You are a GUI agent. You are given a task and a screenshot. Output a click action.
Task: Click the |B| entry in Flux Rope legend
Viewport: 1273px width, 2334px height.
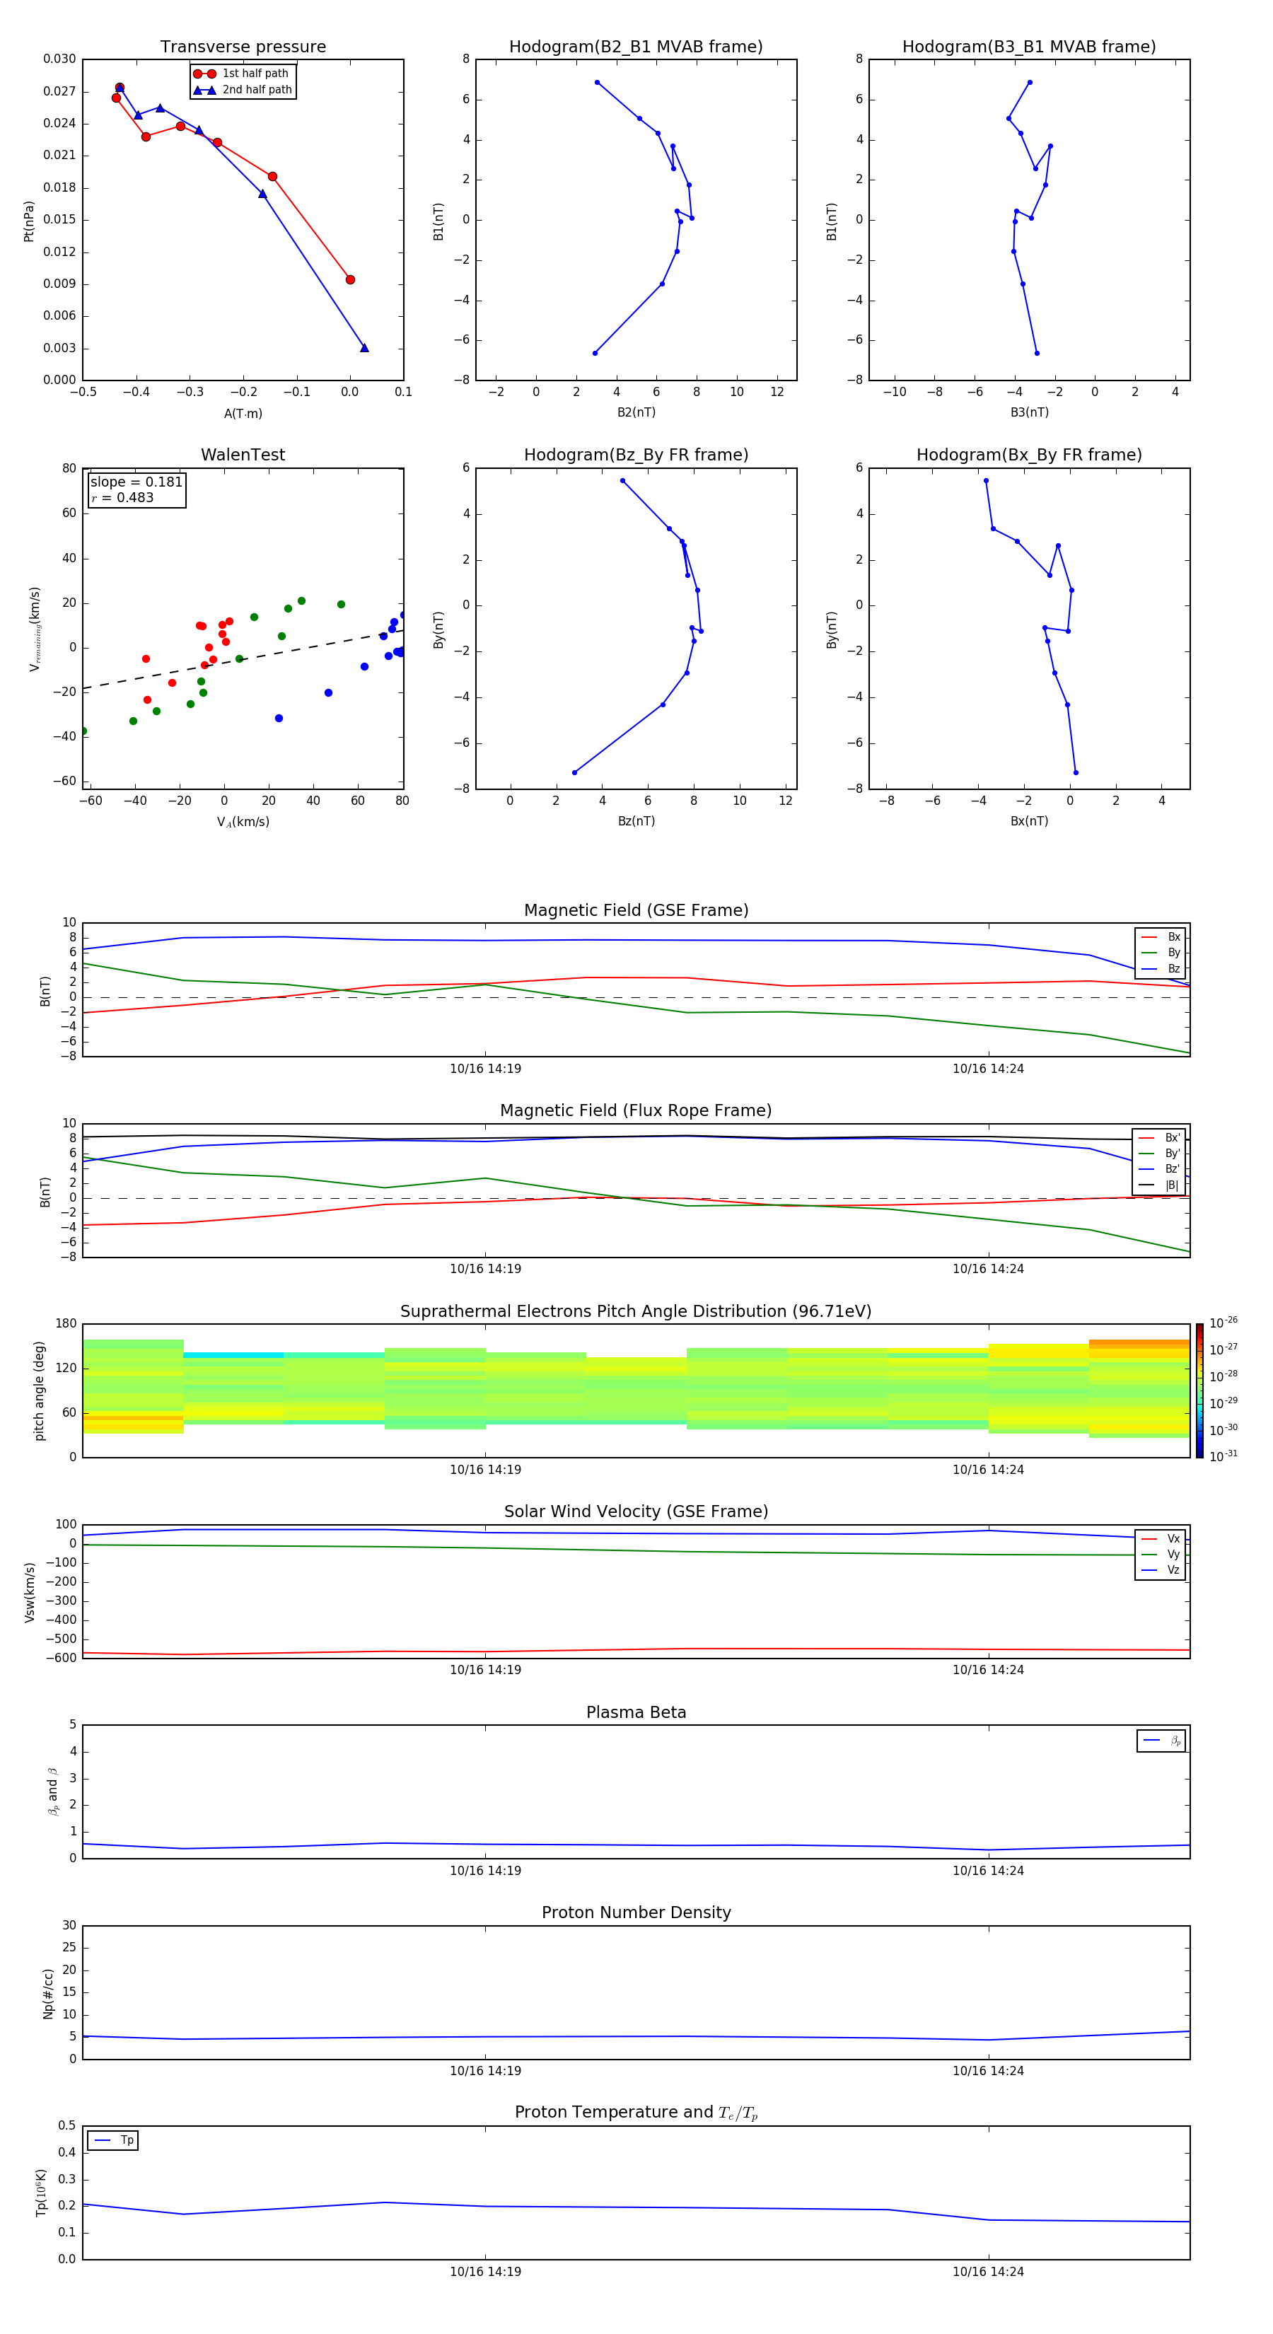pyautogui.click(x=1159, y=1185)
